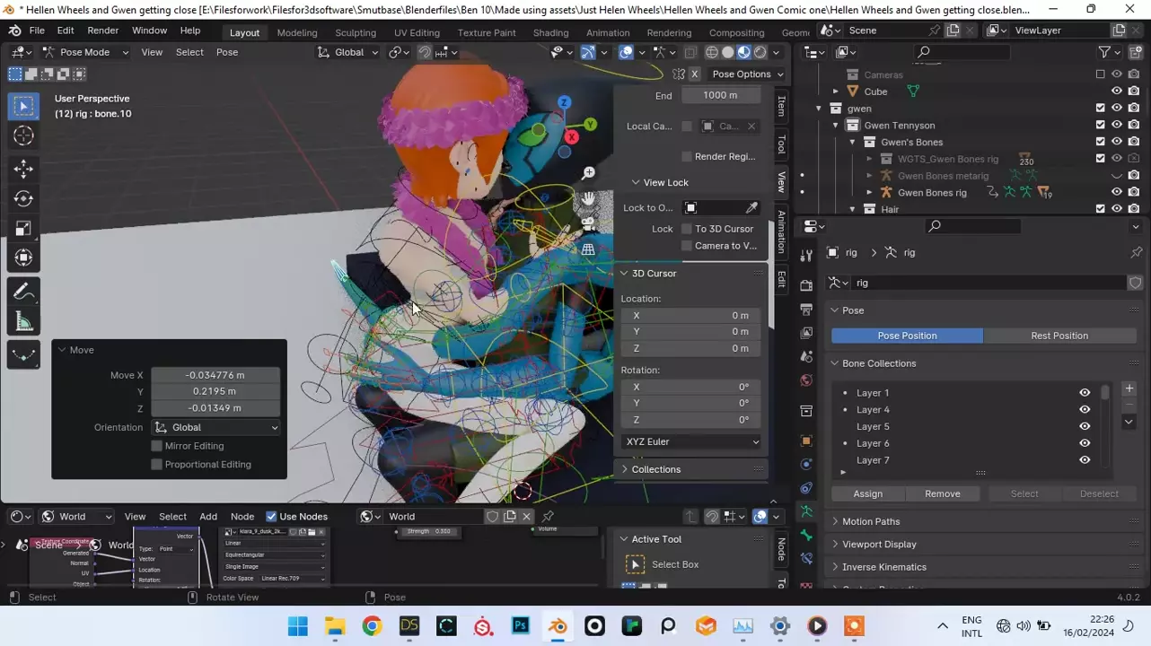Click the viewport zoom magnifier icon

(588, 172)
